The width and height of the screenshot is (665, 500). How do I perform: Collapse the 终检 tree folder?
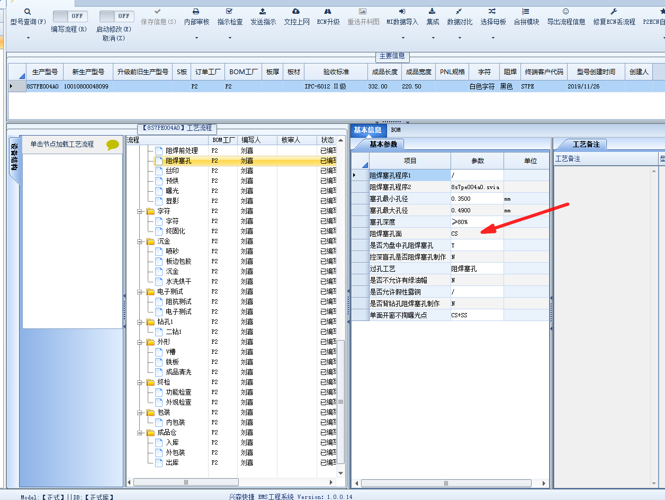140,382
